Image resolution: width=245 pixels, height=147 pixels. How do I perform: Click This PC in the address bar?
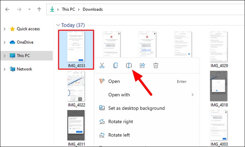click(x=69, y=9)
